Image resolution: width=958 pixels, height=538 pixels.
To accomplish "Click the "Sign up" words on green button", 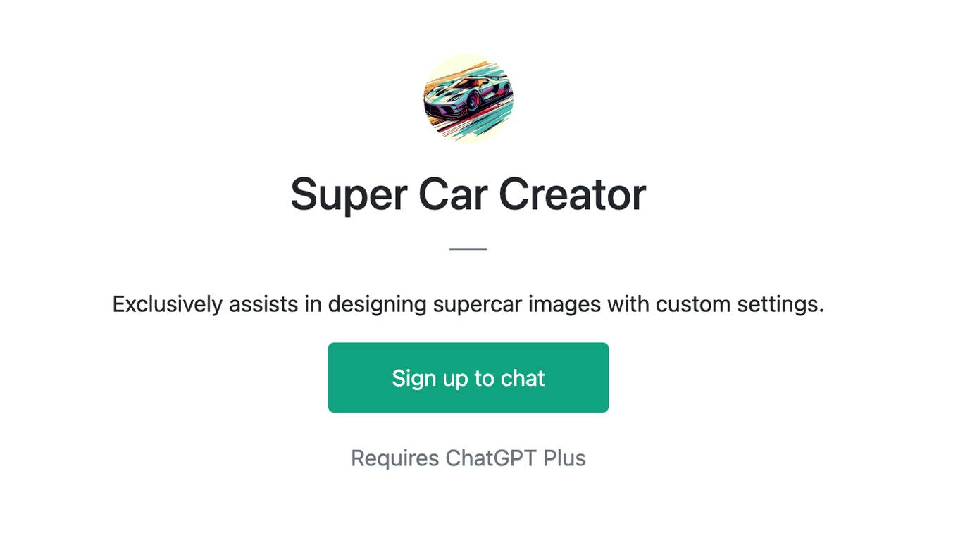I will click(430, 379).
